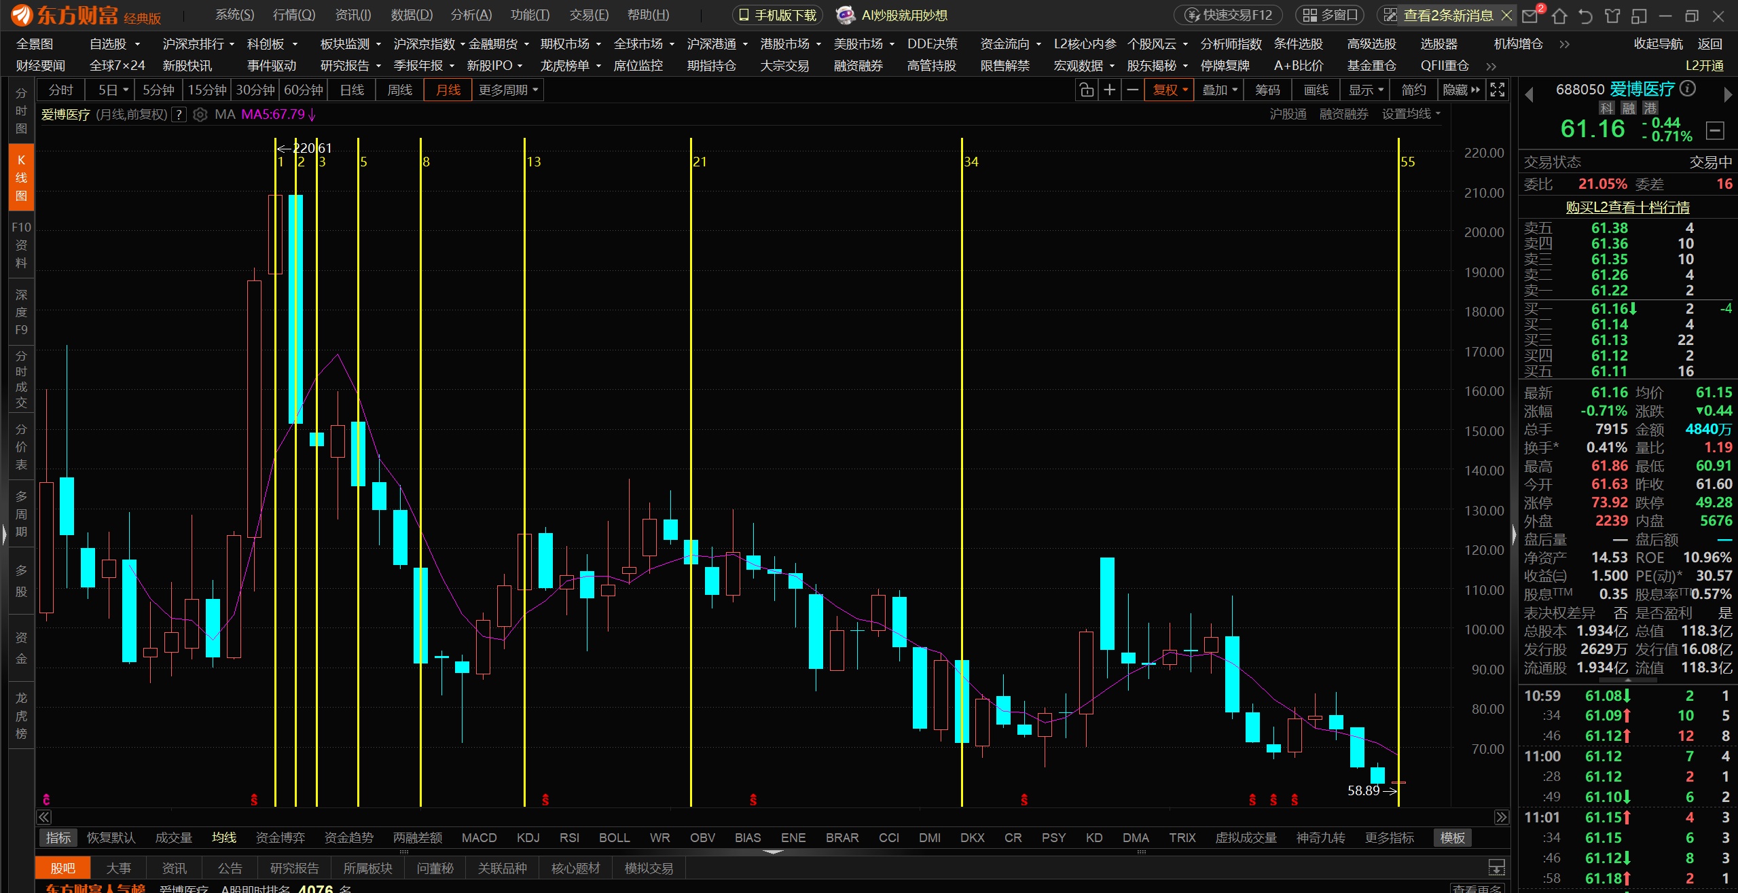This screenshot has height=893, width=1738.
Task: Click the question mark help icon beside 前复权
Action: (x=179, y=115)
